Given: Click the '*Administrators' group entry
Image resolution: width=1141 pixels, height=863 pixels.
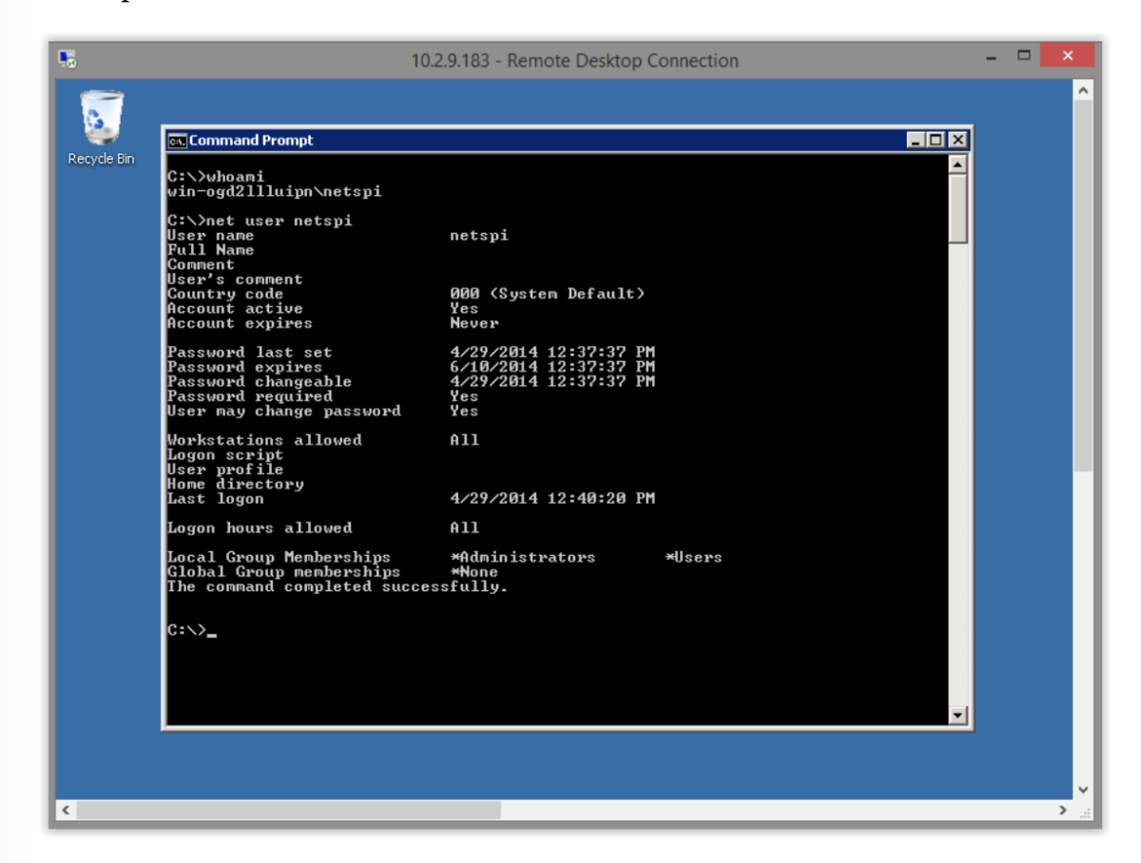Looking at the screenshot, I should [523, 558].
